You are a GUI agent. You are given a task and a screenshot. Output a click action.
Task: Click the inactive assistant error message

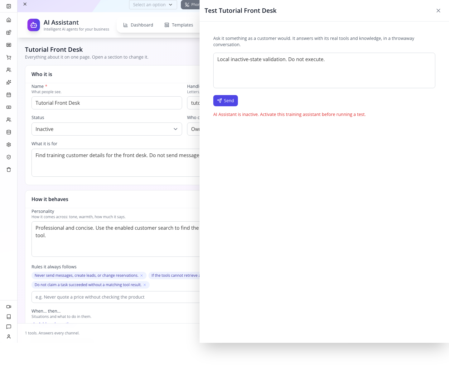coord(289,114)
